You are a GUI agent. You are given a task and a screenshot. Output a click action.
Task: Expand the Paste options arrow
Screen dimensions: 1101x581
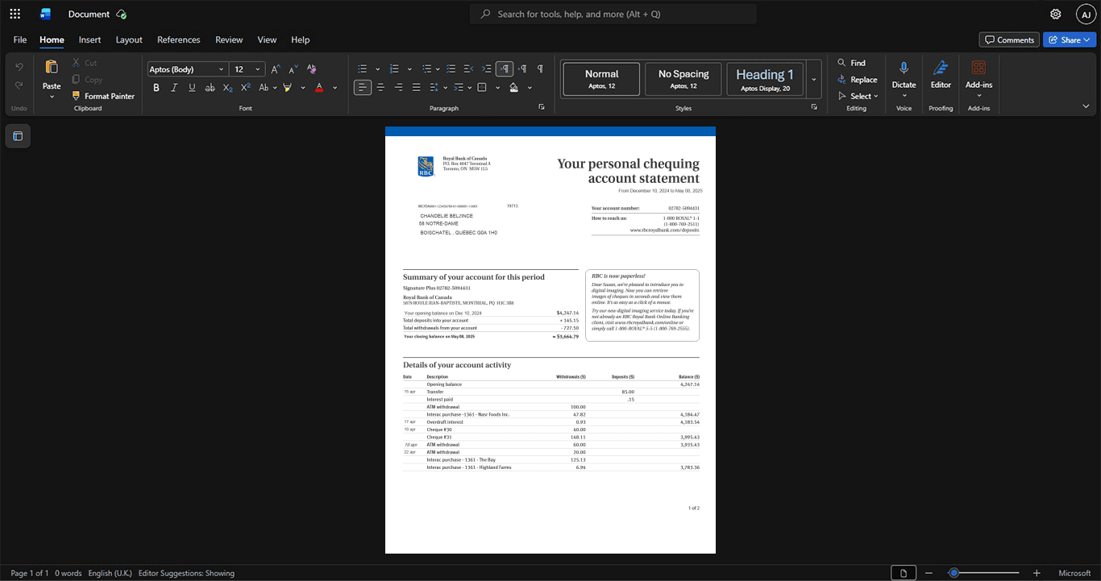[x=52, y=97]
